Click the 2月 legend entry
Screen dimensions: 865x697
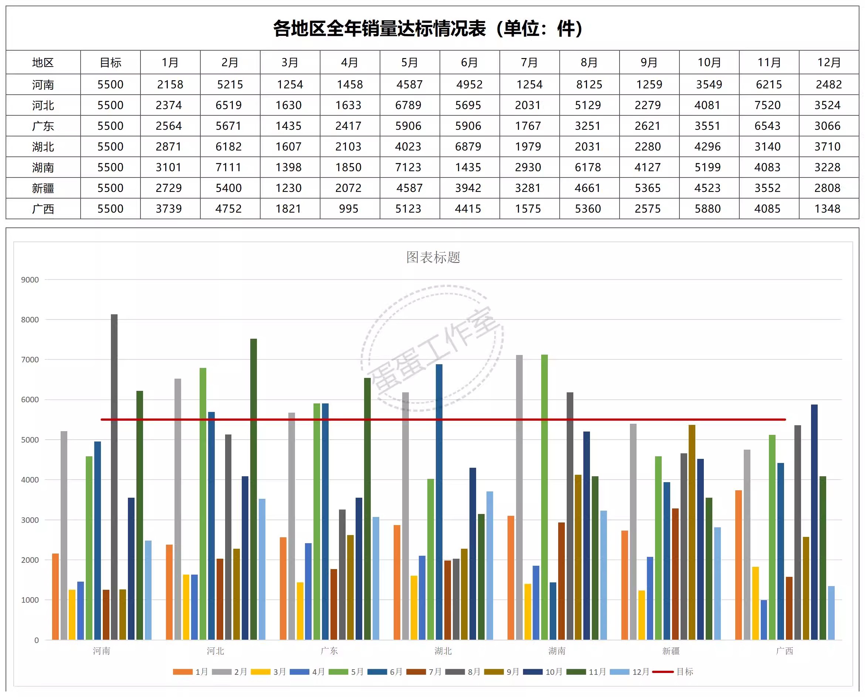click(x=230, y=672)
